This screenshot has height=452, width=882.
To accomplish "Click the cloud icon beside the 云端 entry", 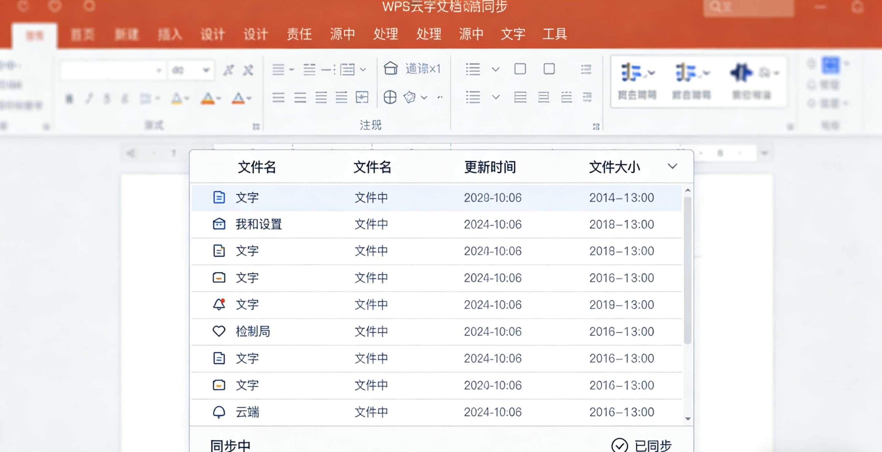I will click(x=219, y=412).
